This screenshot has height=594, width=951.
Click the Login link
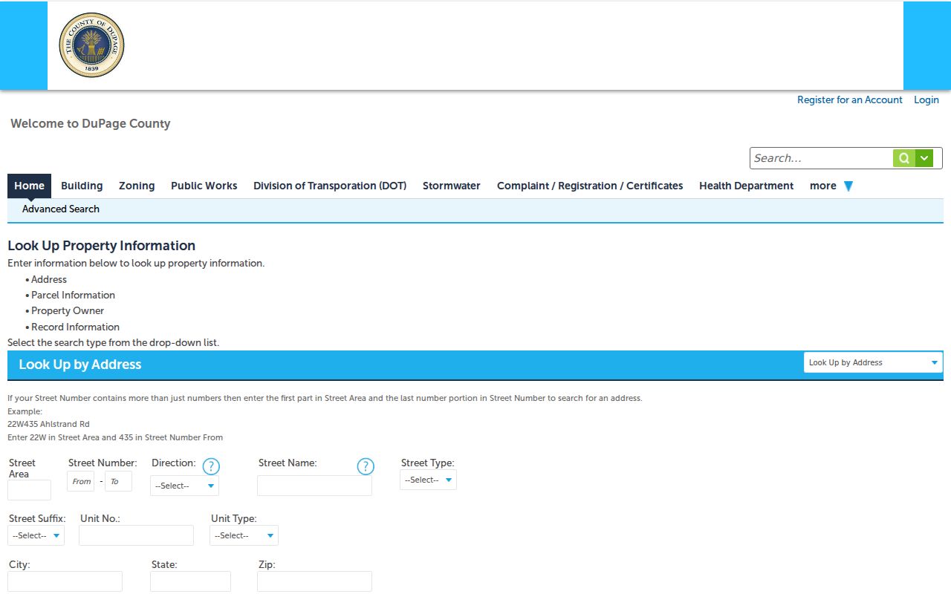click(x=926, y=99)
